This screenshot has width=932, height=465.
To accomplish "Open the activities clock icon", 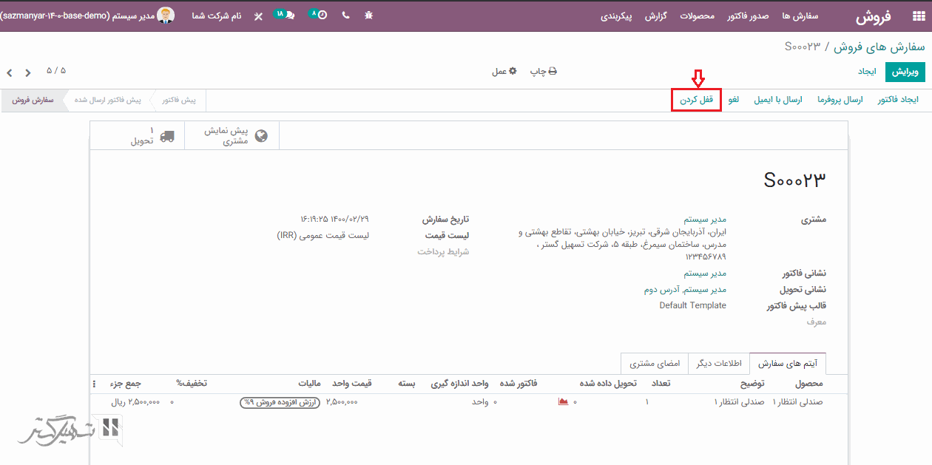I will click(x=318, y=16).
